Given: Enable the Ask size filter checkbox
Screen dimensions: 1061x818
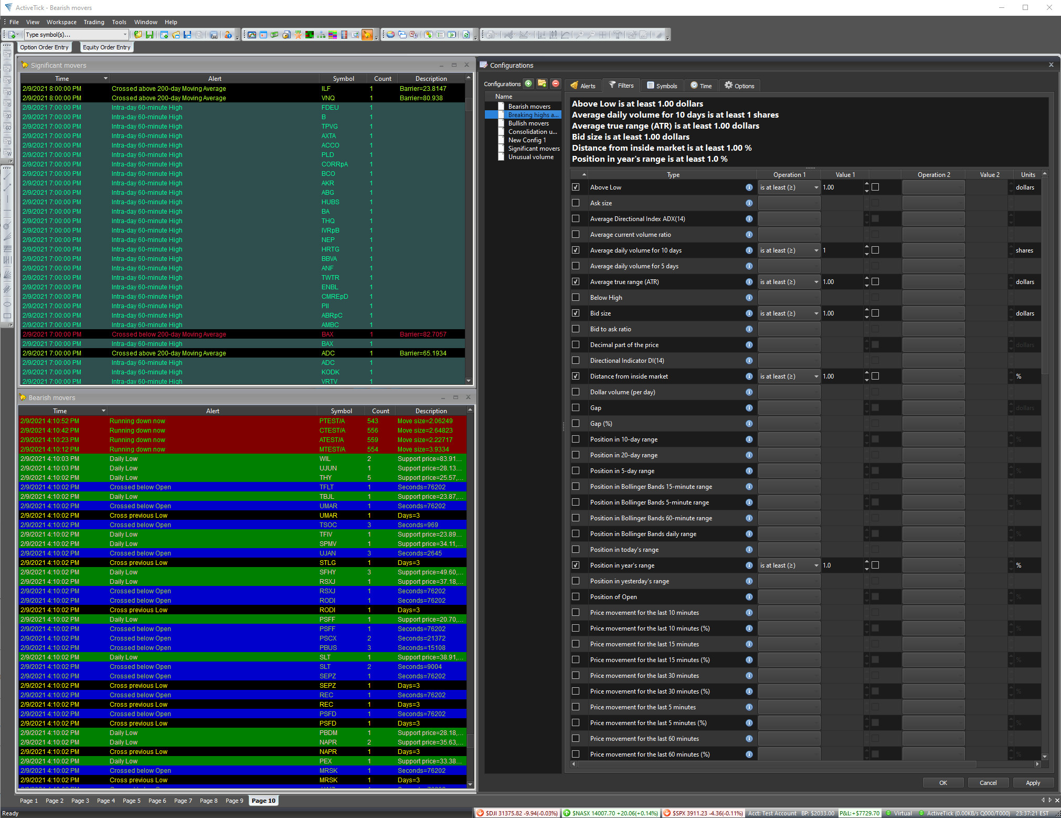Looking at the screenshot, I should [x=576, y=203].
